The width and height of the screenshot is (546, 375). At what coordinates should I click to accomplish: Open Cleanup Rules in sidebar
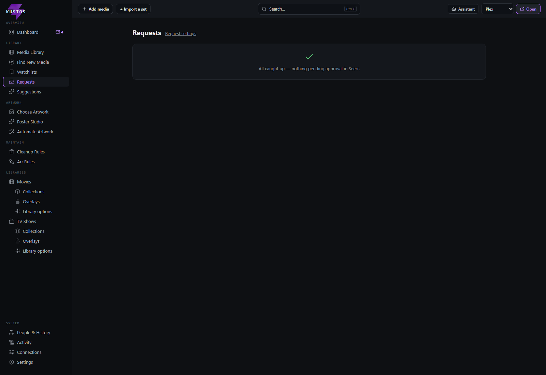click(x=36, y=152)
